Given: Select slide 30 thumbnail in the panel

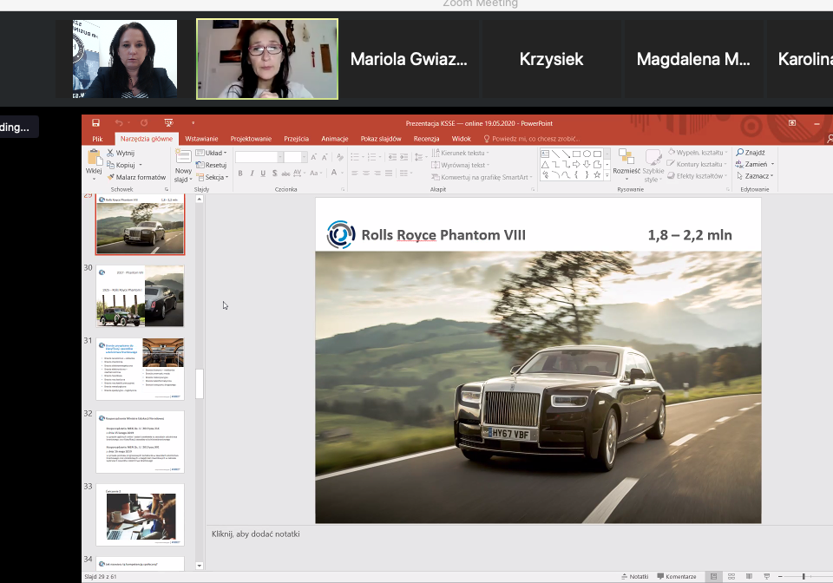Looking at the screenshot, I should click(140, 296).
